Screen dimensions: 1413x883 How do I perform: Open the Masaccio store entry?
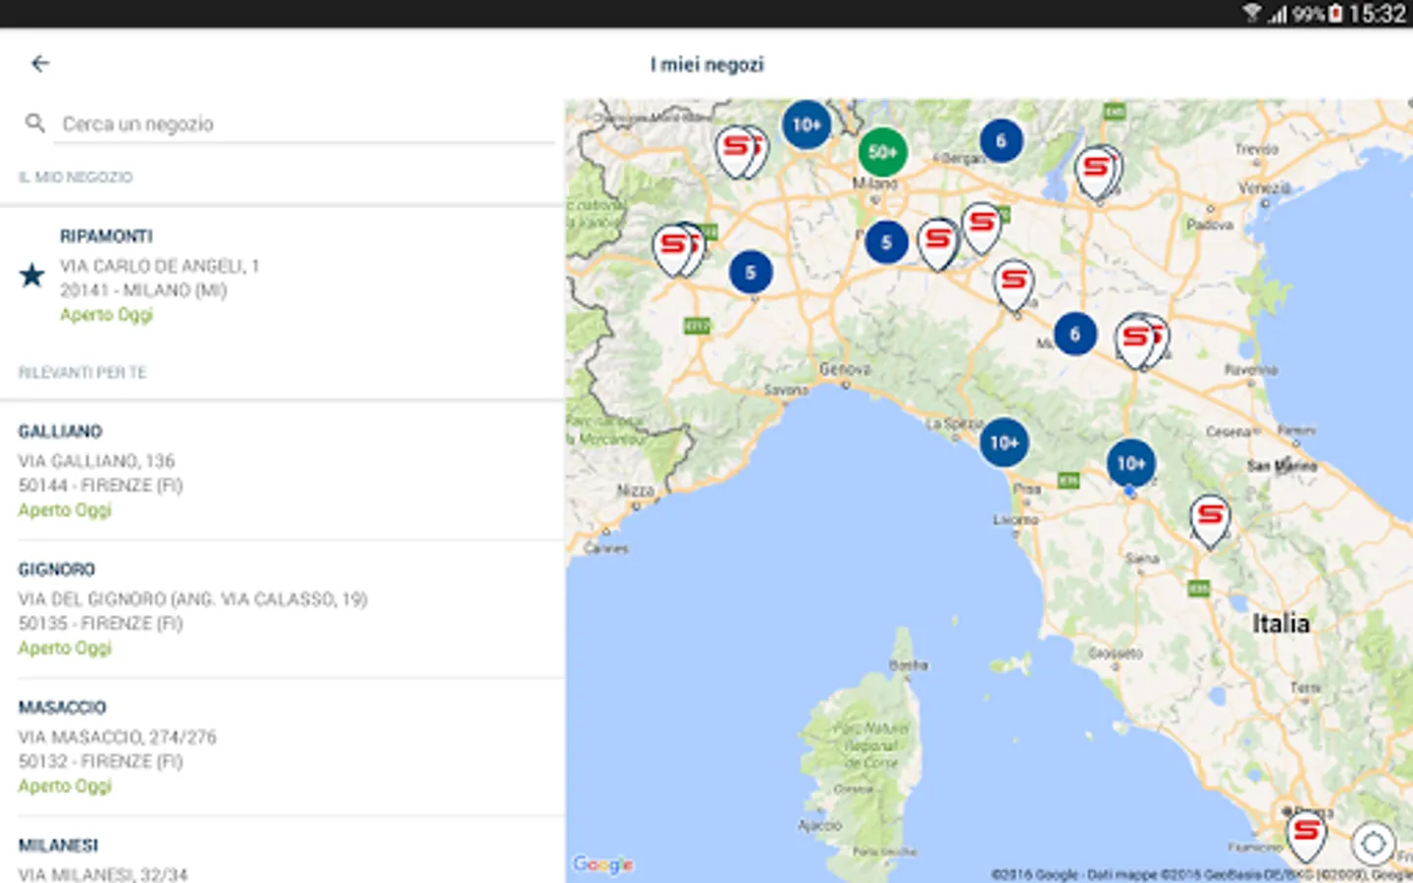click(x=283, y=747)
